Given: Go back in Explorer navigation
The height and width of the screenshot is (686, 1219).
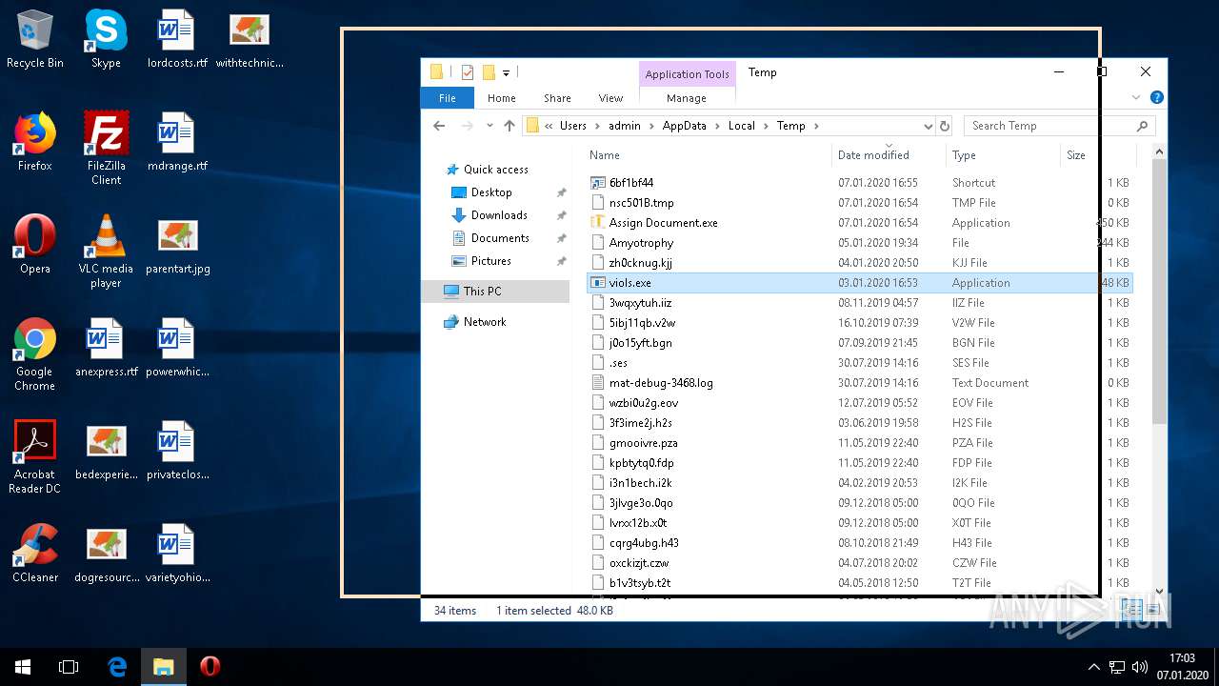Looking at the screenshot, I should pos(439,126).
